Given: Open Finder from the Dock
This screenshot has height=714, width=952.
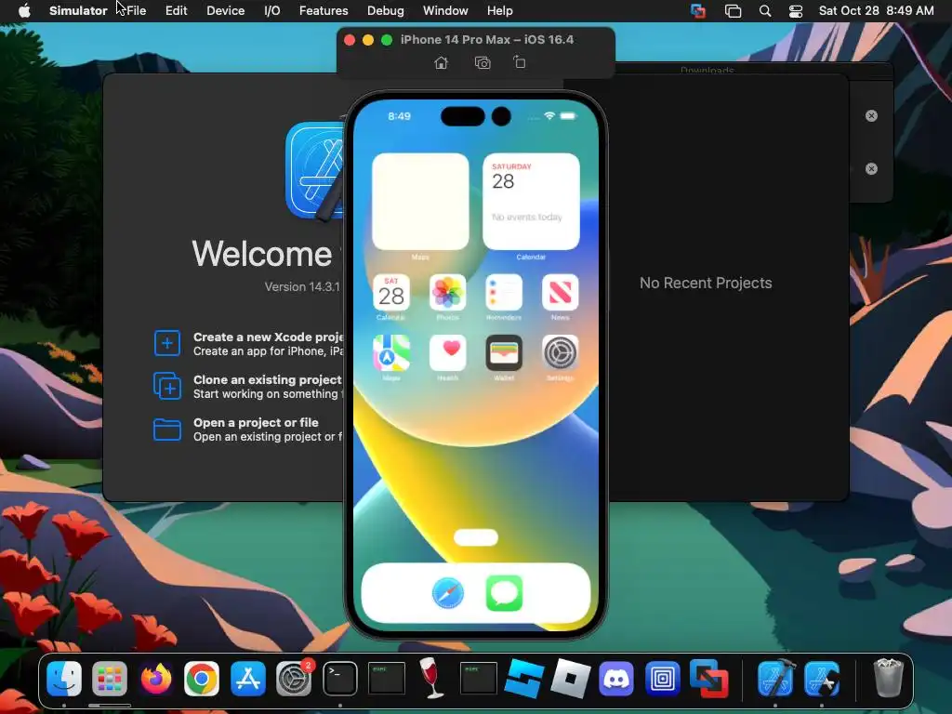Looking at the screenshot, I should point(64,678).
